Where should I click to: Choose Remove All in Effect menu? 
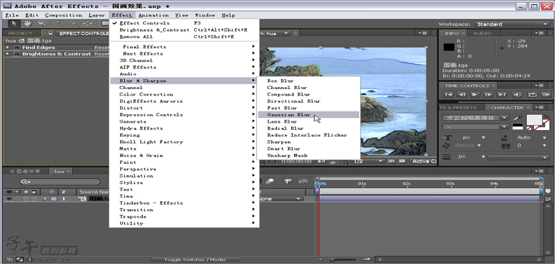tap(184, 37)
